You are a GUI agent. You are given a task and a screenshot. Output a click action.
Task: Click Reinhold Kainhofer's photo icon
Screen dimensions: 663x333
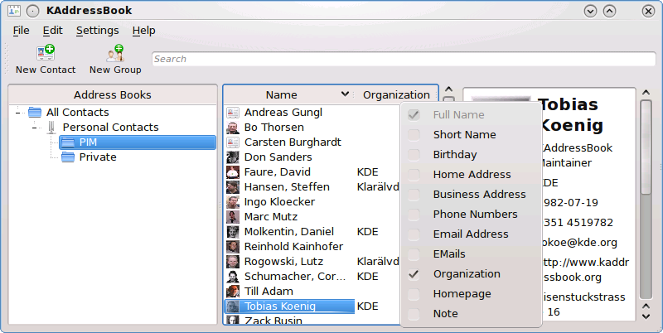click(233, 246)
